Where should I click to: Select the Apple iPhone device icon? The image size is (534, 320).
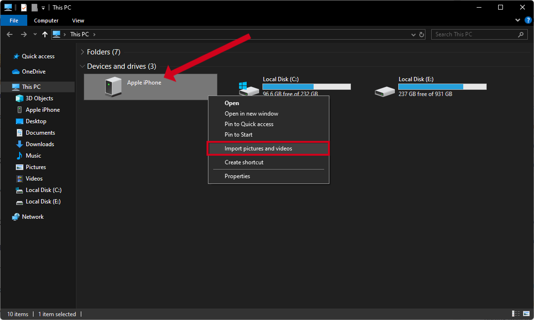click(113, 87)
